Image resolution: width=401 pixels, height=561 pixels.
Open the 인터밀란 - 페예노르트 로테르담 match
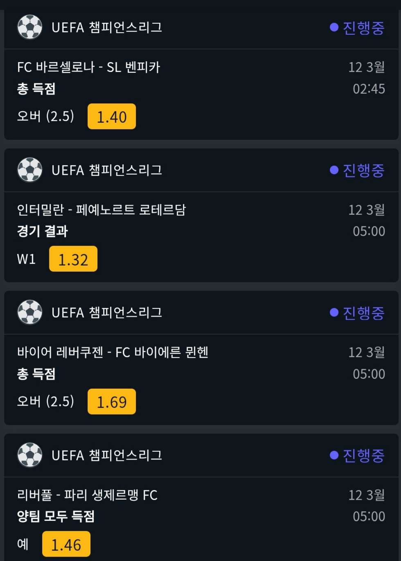[101, 210]
